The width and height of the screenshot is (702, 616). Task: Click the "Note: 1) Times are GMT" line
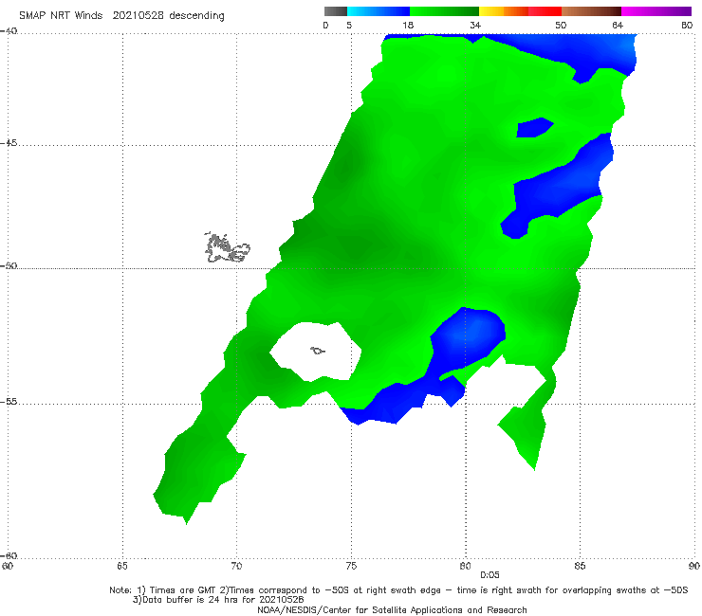click(398, 590)
